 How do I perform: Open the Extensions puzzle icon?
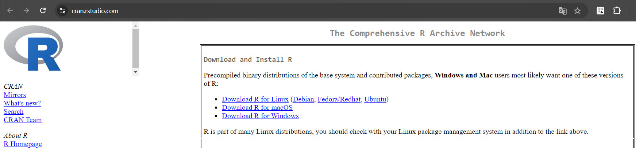tap(617, 11)
